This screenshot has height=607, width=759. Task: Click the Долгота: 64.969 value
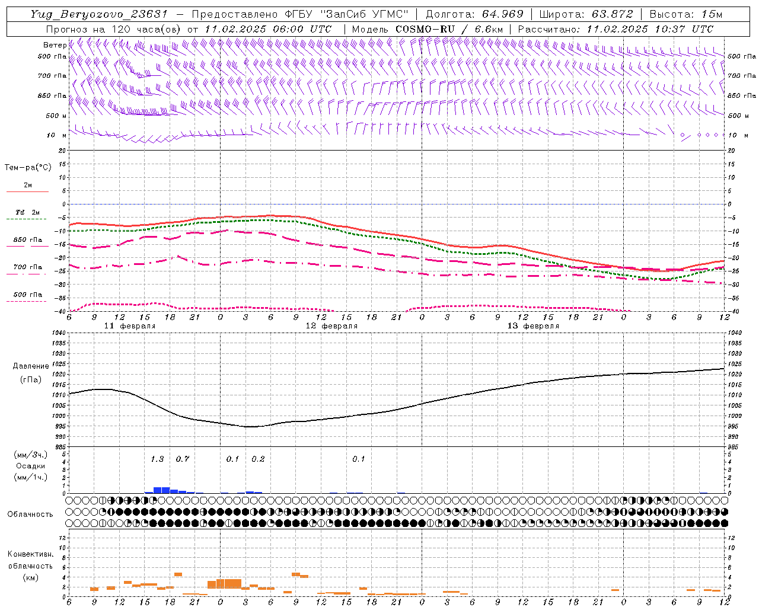click(474, 14)
